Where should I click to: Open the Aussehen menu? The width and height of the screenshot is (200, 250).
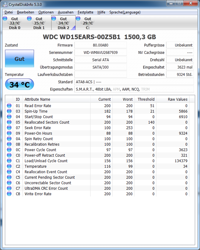coord(66,12)
